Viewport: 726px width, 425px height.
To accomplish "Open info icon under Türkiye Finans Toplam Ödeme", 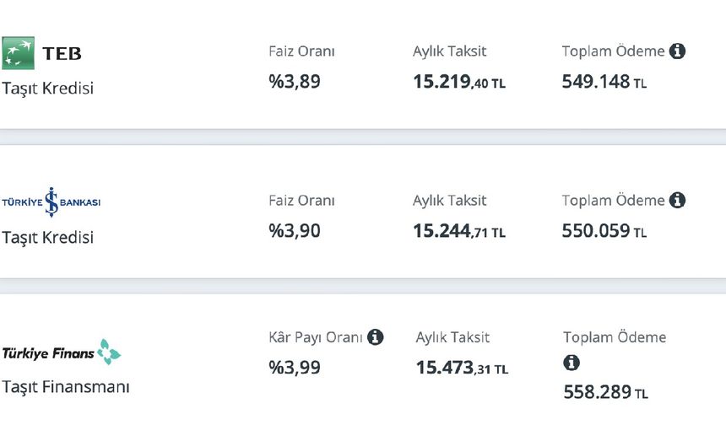I will [x=572, y=363].
